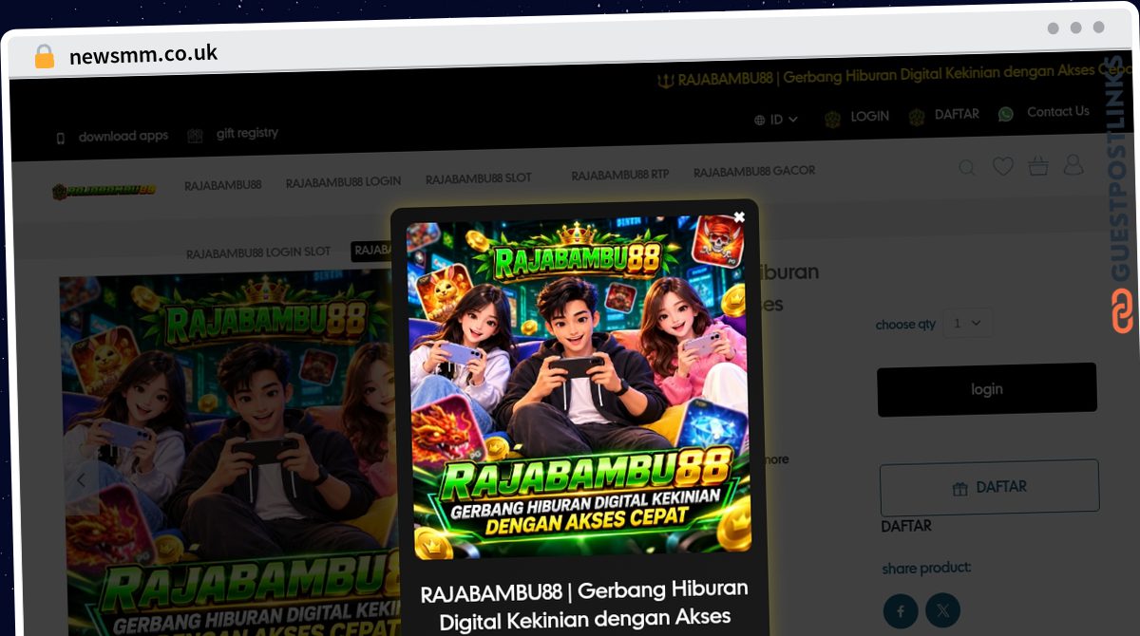Click the black login button
Image resolution: width=1140 pixels, height=636 pixels.
986,389
